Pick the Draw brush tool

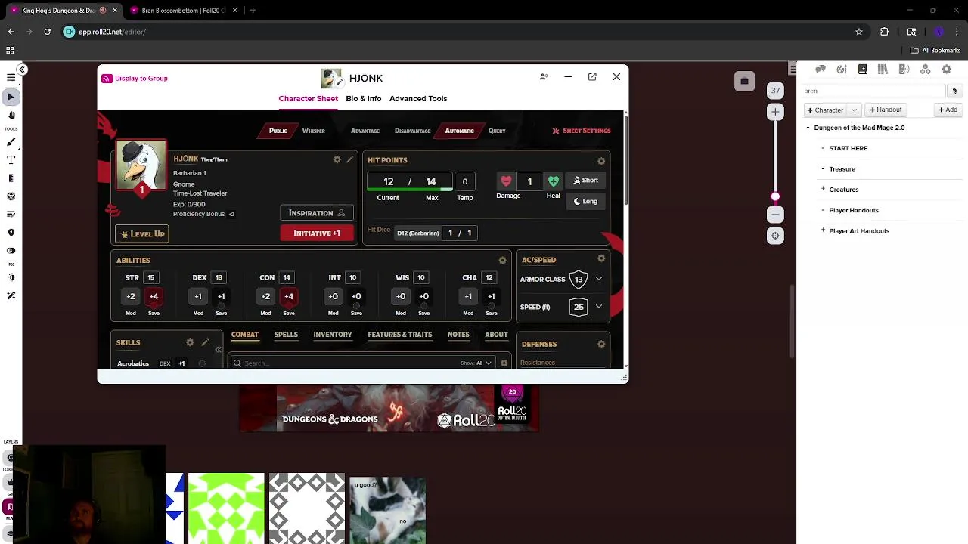pyautogui.click(x=11, y=142)
